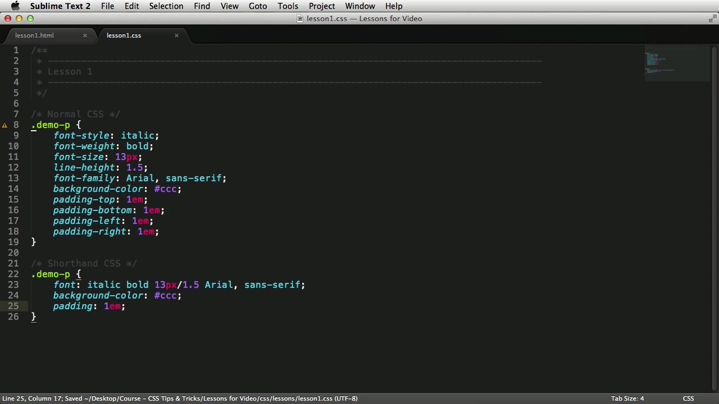Click the shorthand font property on line 23
Screen dimensions: 719x404
coord(65,285)
